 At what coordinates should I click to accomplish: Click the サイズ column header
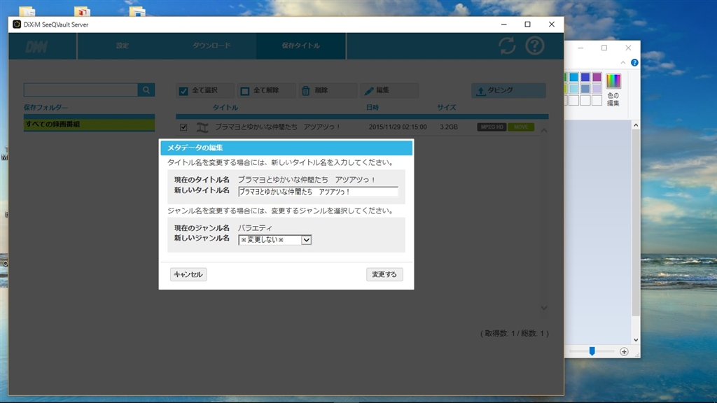pyautogui.click(x=446, y=107)
